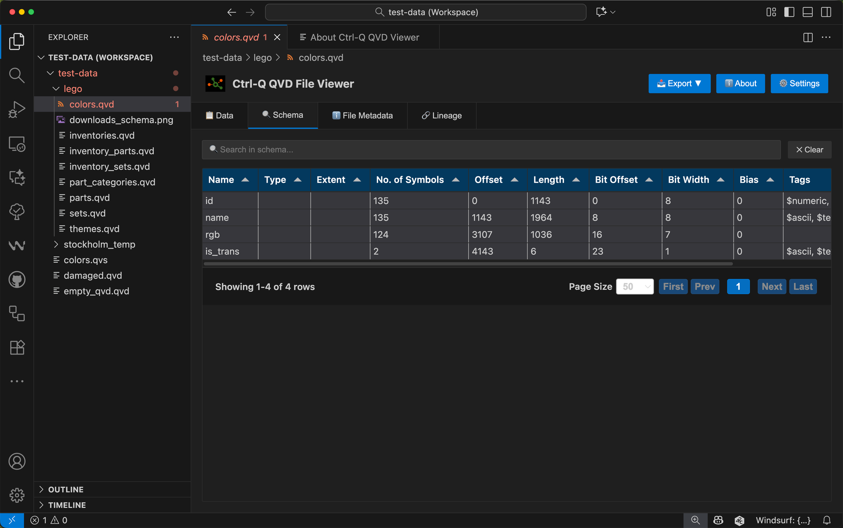Open the Page Size dropdown
This screenshot has height=528, width=843.
tap(635, 287)
